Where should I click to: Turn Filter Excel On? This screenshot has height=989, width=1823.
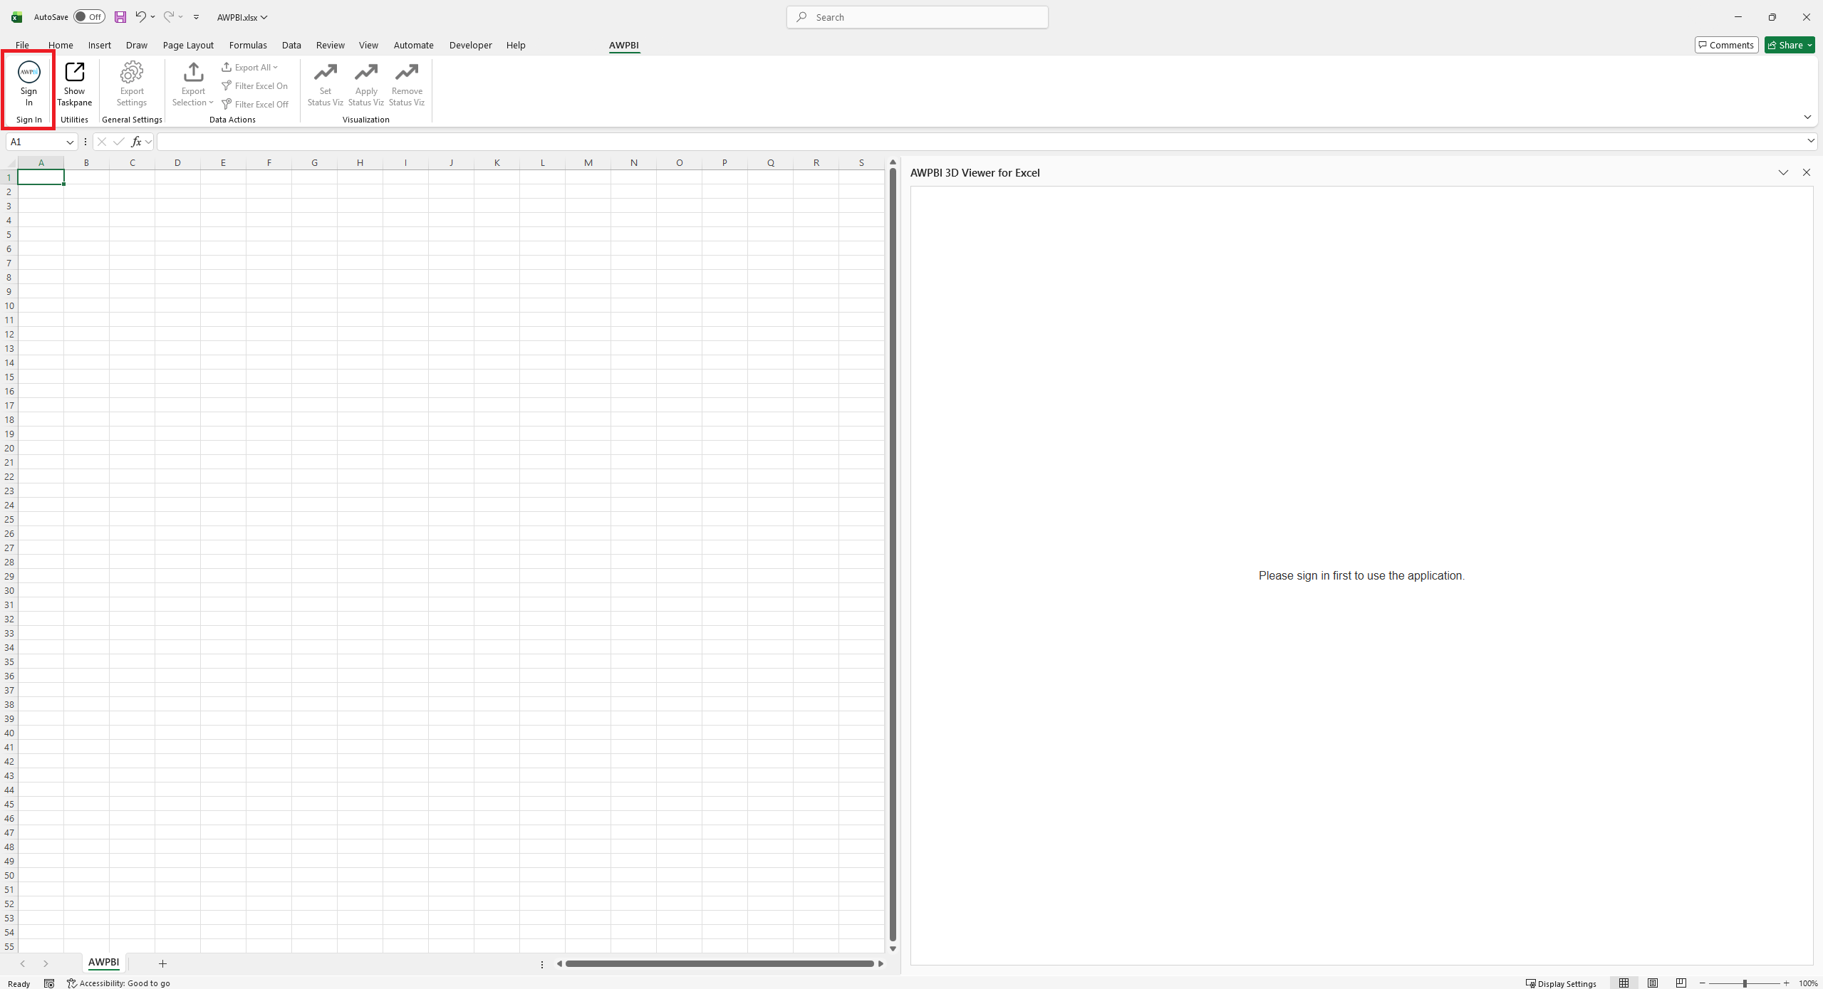tap(255, 85)
